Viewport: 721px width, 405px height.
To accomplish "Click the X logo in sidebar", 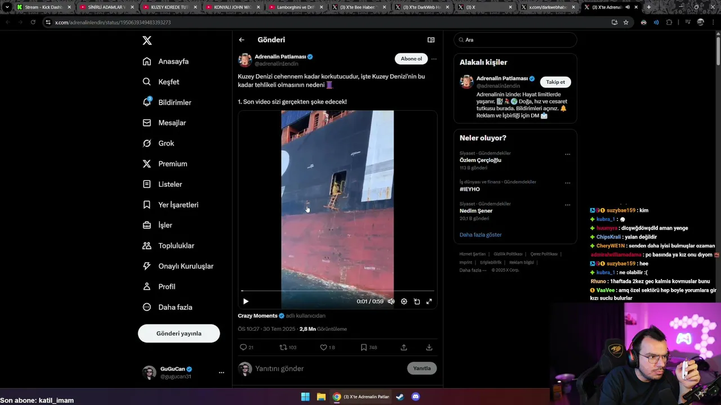I will [x=147, y=40].
